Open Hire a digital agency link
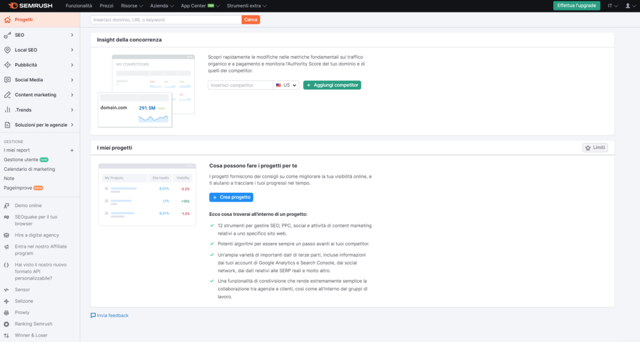 37,235
